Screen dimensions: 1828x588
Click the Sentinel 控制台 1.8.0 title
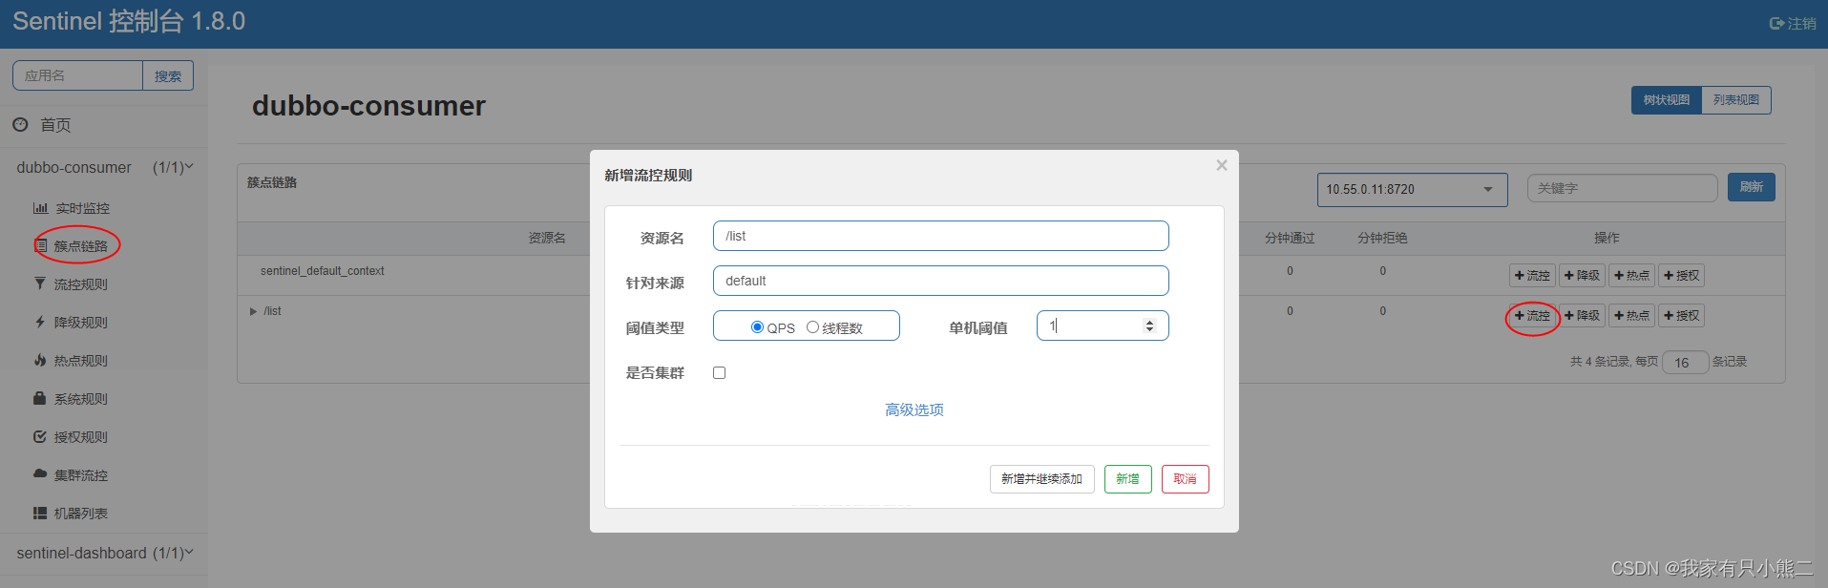(129, 22)
